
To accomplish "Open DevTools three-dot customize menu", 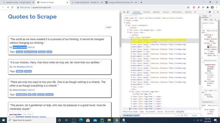I will click(214, 12).
